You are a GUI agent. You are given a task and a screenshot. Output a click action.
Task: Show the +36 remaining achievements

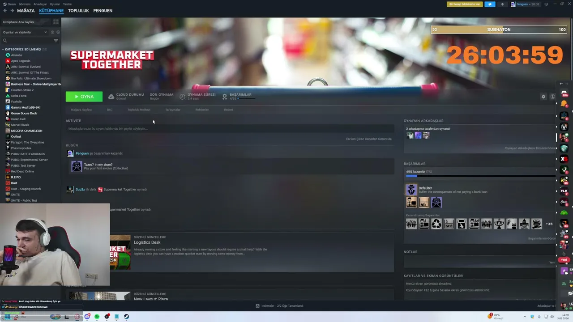coord(549,224)
